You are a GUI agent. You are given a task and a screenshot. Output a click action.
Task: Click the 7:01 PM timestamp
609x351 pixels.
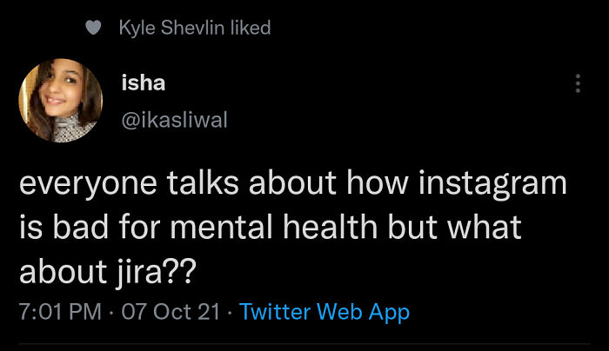60,312
